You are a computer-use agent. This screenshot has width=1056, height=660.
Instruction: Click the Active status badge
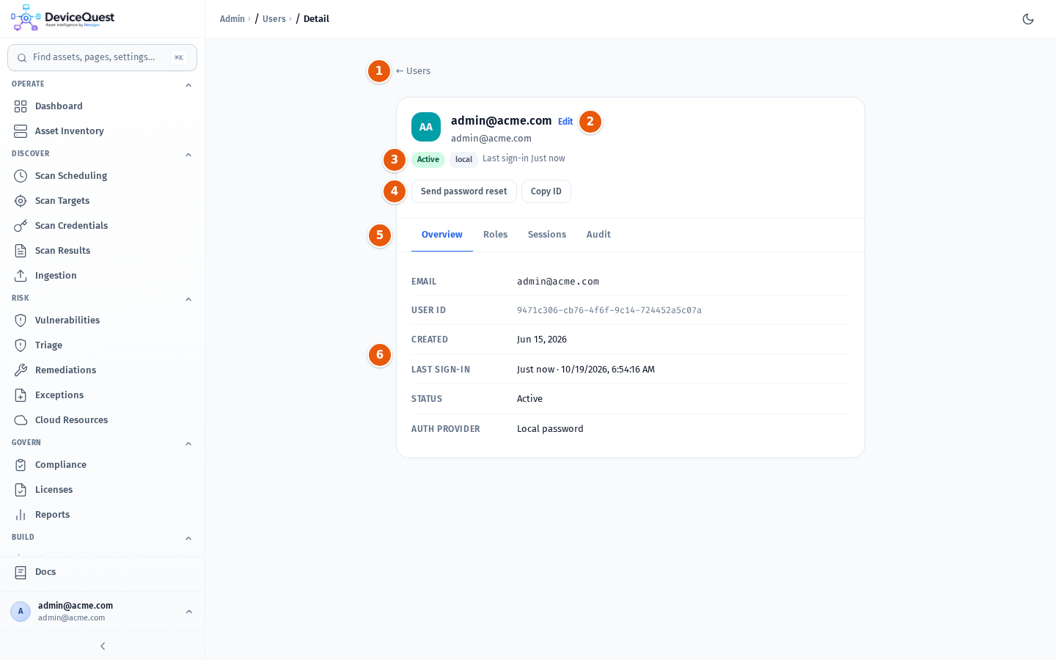(x=428, y=159)
